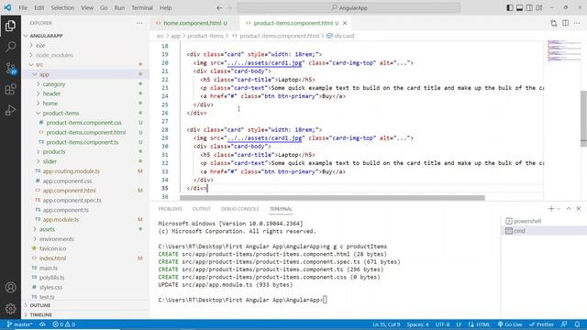This screenshot has height=330, width=587.
Task: Click master branch in status bar
Action: pyautogui.click(x=19, y=324)
